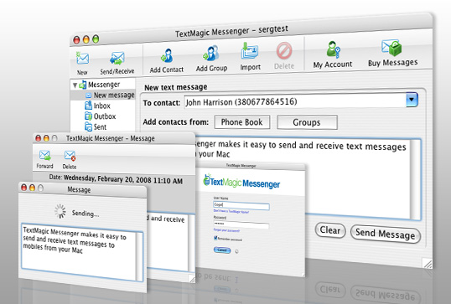Viewport: 451px width, 304px height.
Task: Click the Send/Receive toolbar icon
Action: pyautogui.click(x=117, y=59)
